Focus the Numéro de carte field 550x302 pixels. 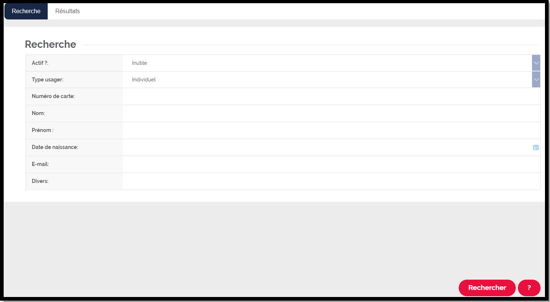tap(331, 96)
